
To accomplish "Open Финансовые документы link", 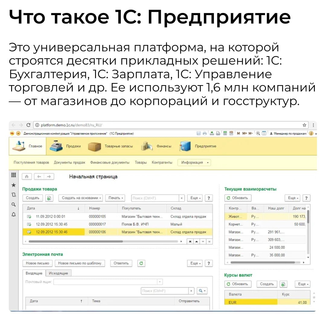I will coord(110,162).
